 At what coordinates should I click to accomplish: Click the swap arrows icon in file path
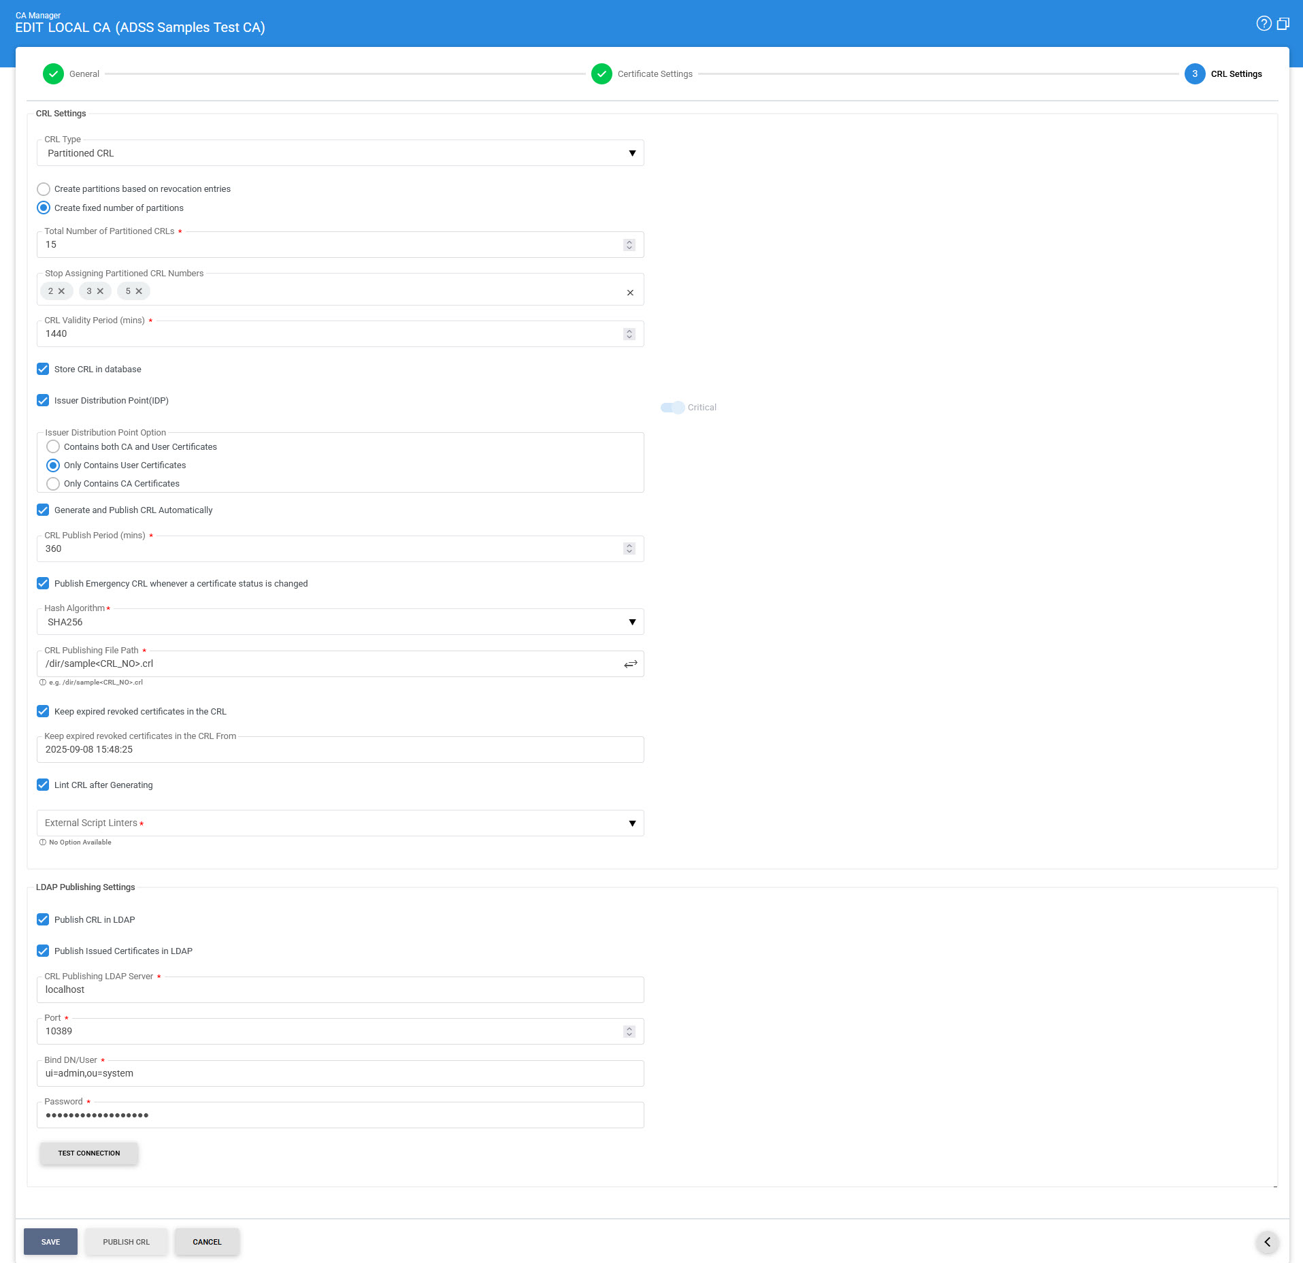click(x=631, y=664)
